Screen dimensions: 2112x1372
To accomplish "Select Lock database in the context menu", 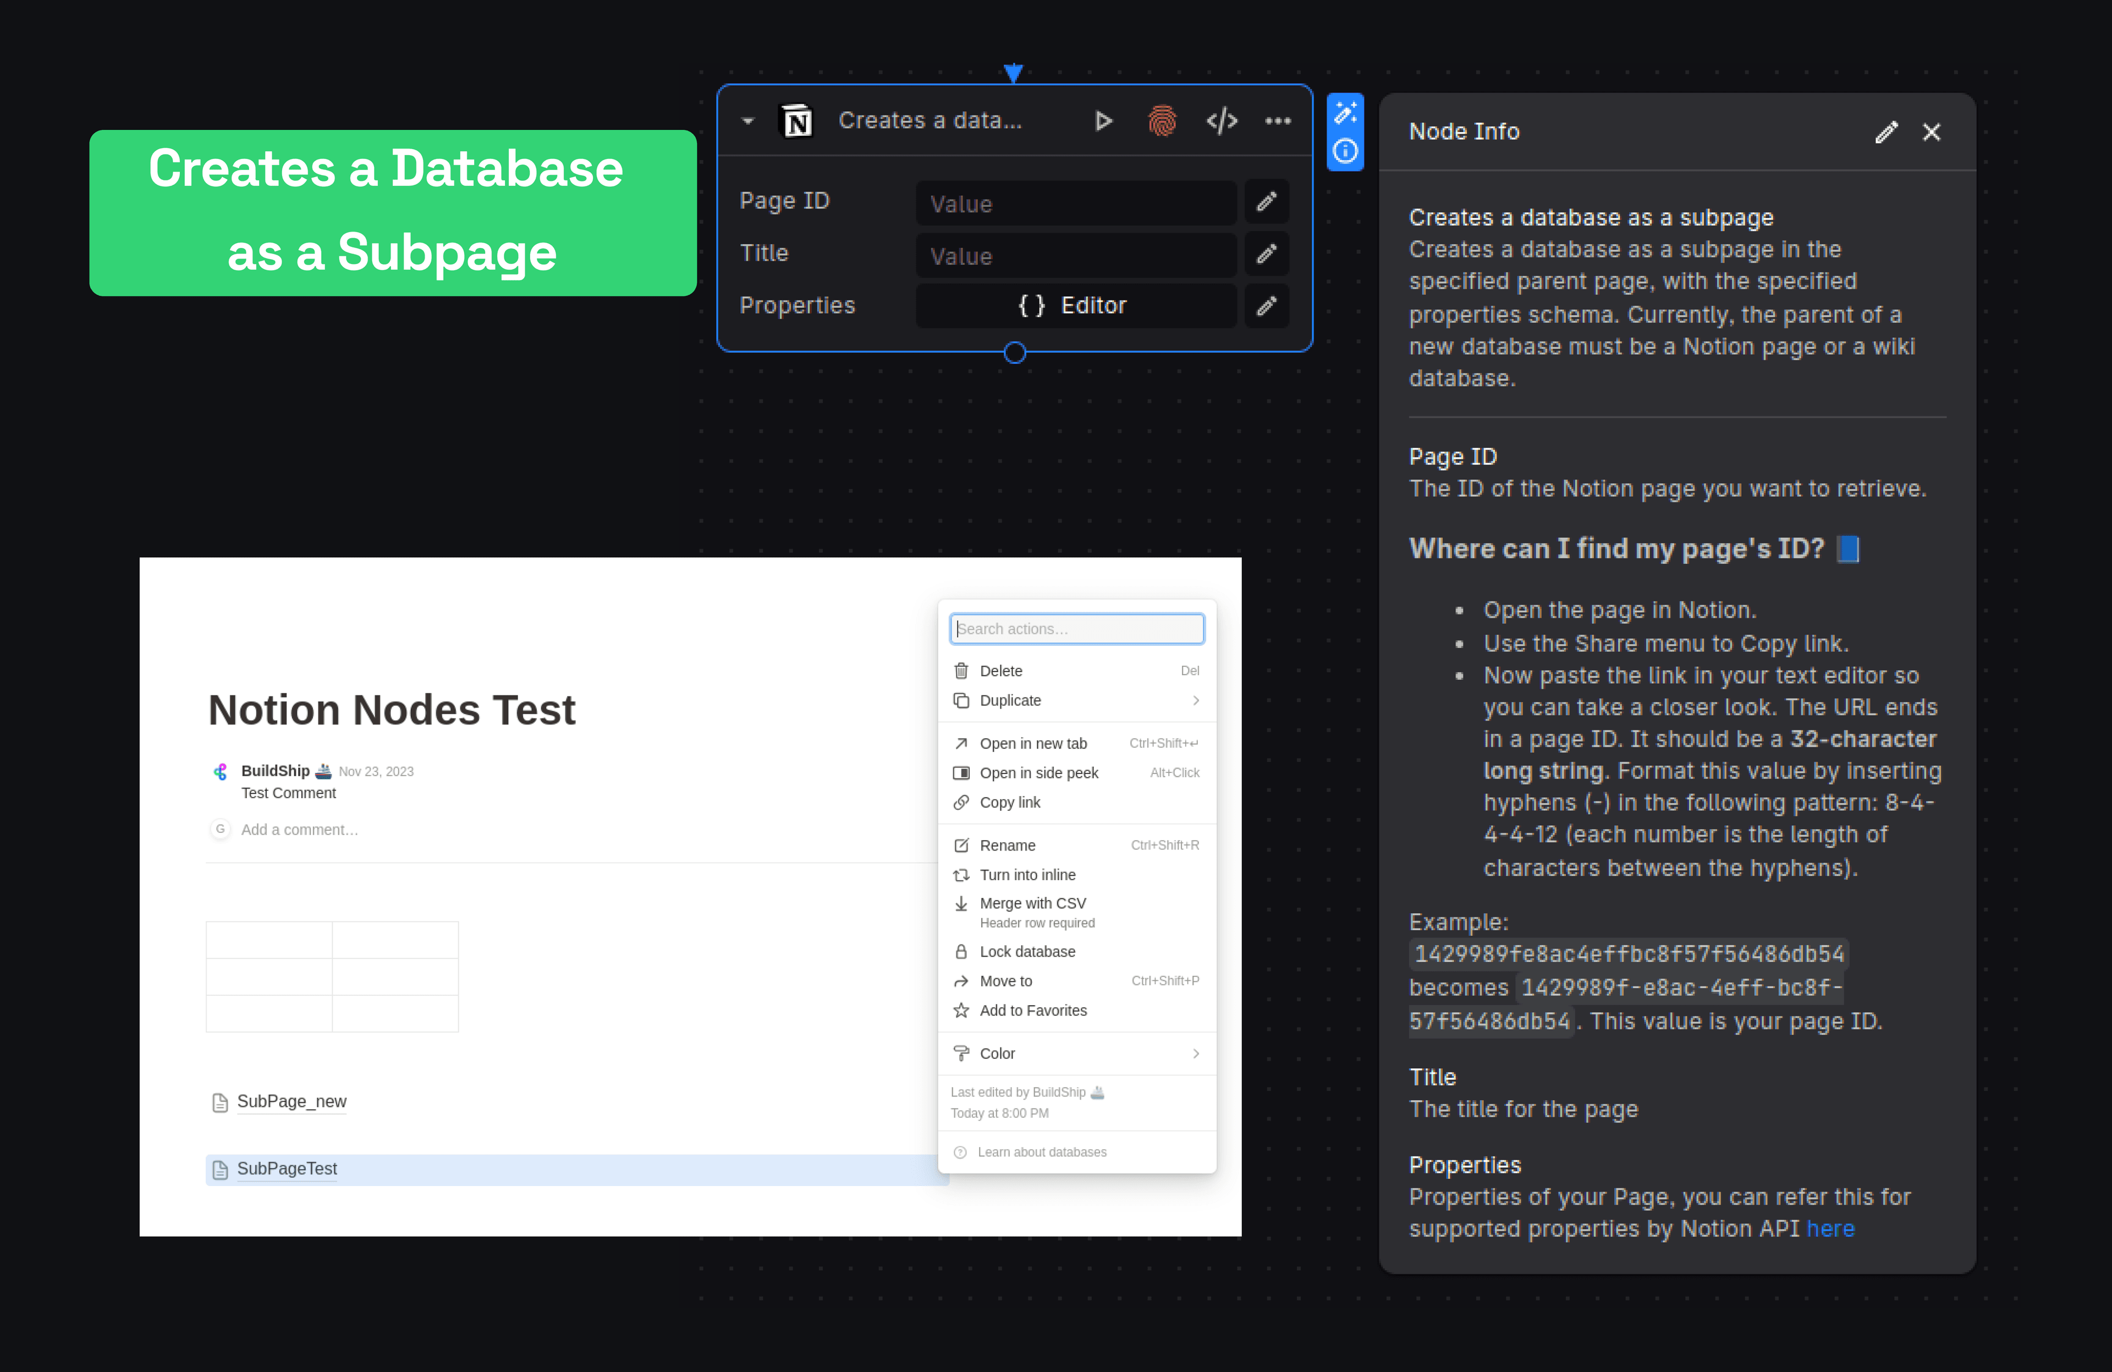I will tap(1027, 951).
